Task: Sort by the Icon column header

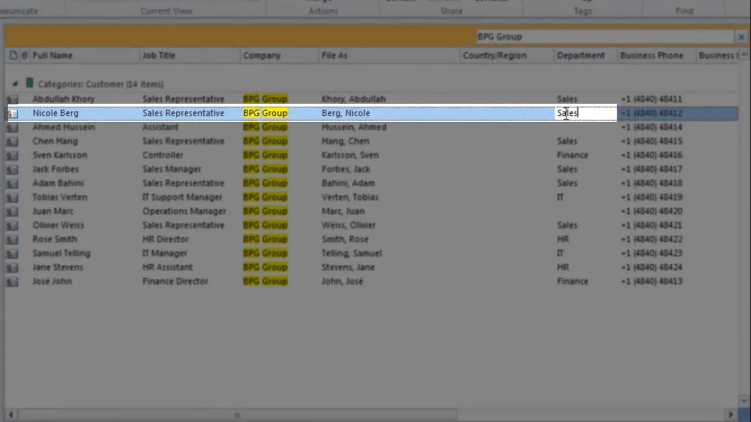Action: [13, 55]
